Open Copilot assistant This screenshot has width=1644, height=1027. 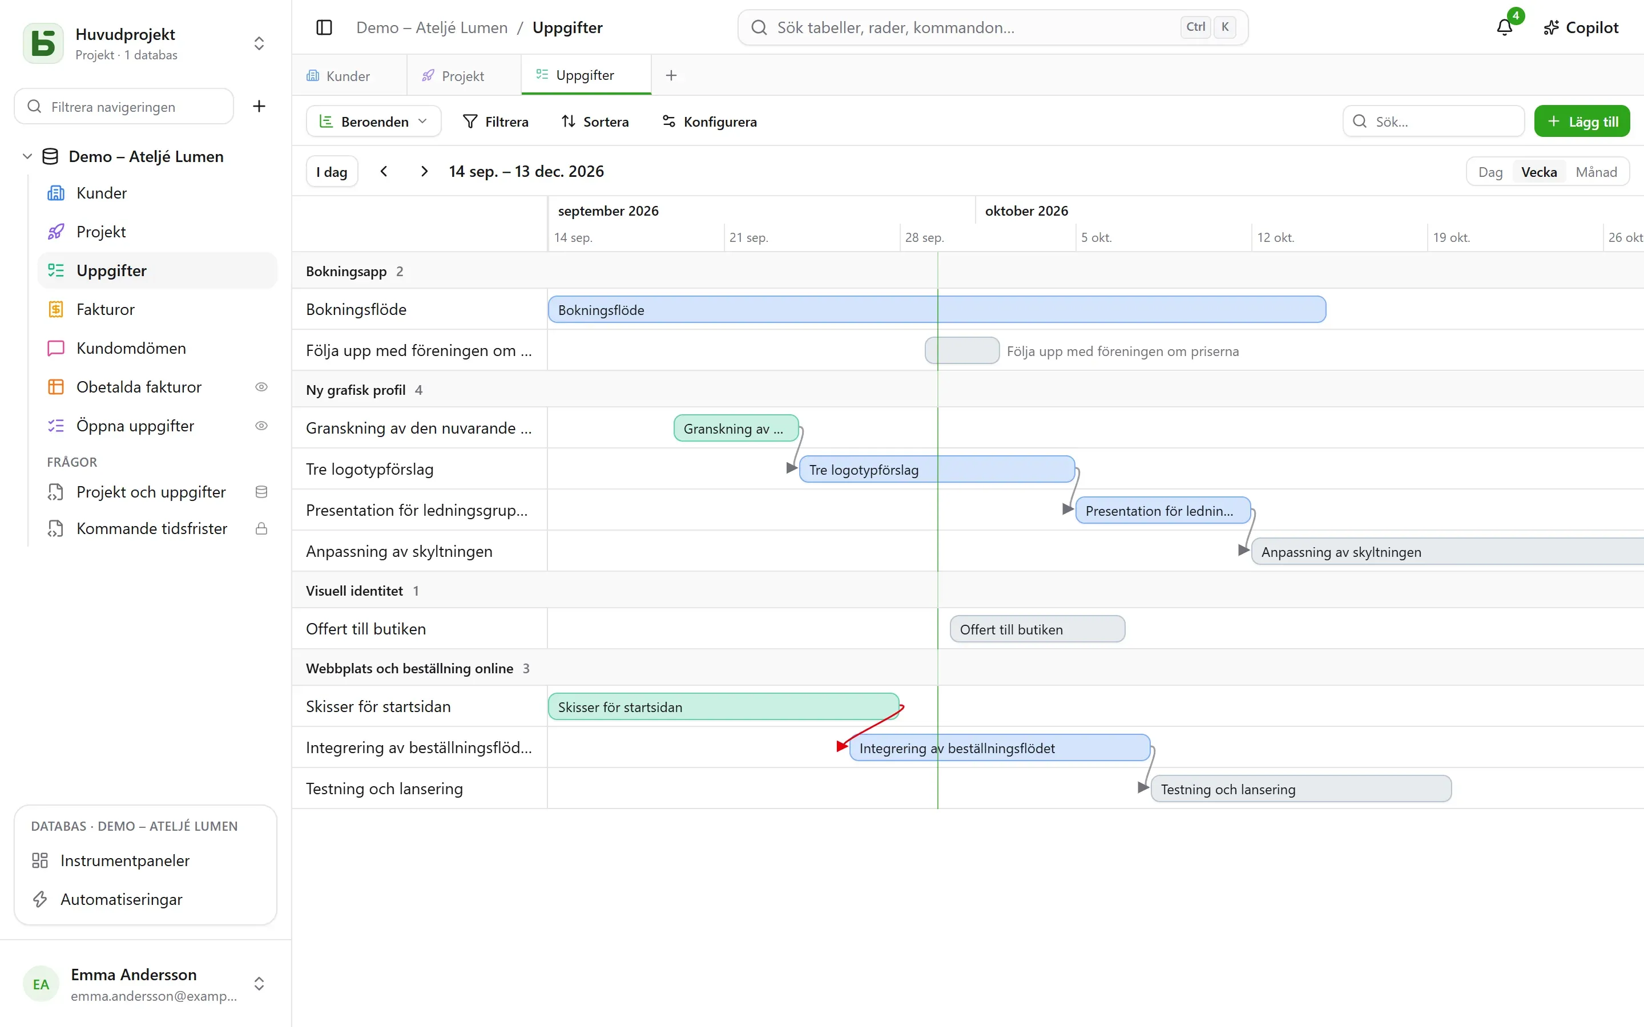coord(1581,28)
